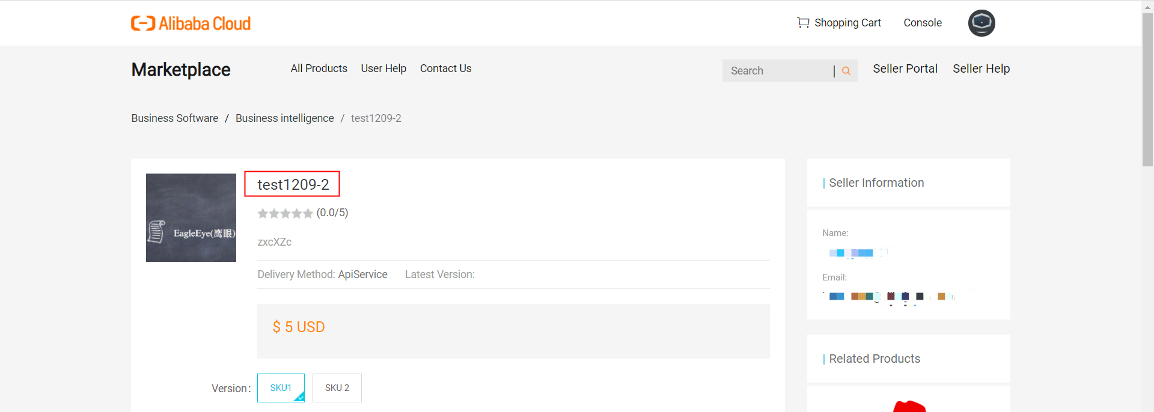Viewport: 1154px width, 412px height.
Task: Go to the Console
Action: click(x=923, y=23)
